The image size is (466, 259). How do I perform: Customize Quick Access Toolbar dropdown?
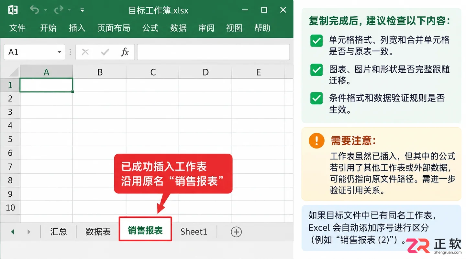pyautogui.click(x=82, y=10)
